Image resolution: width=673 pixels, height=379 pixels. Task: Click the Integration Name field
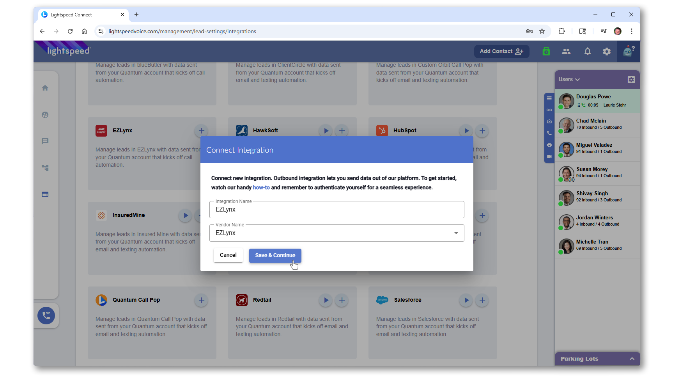click(x=337, y=210)
